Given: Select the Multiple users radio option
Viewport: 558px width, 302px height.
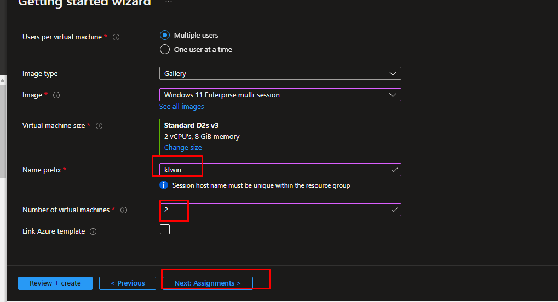Looking at the screenshot, I should pyautogui.click(x=165, y=35).
